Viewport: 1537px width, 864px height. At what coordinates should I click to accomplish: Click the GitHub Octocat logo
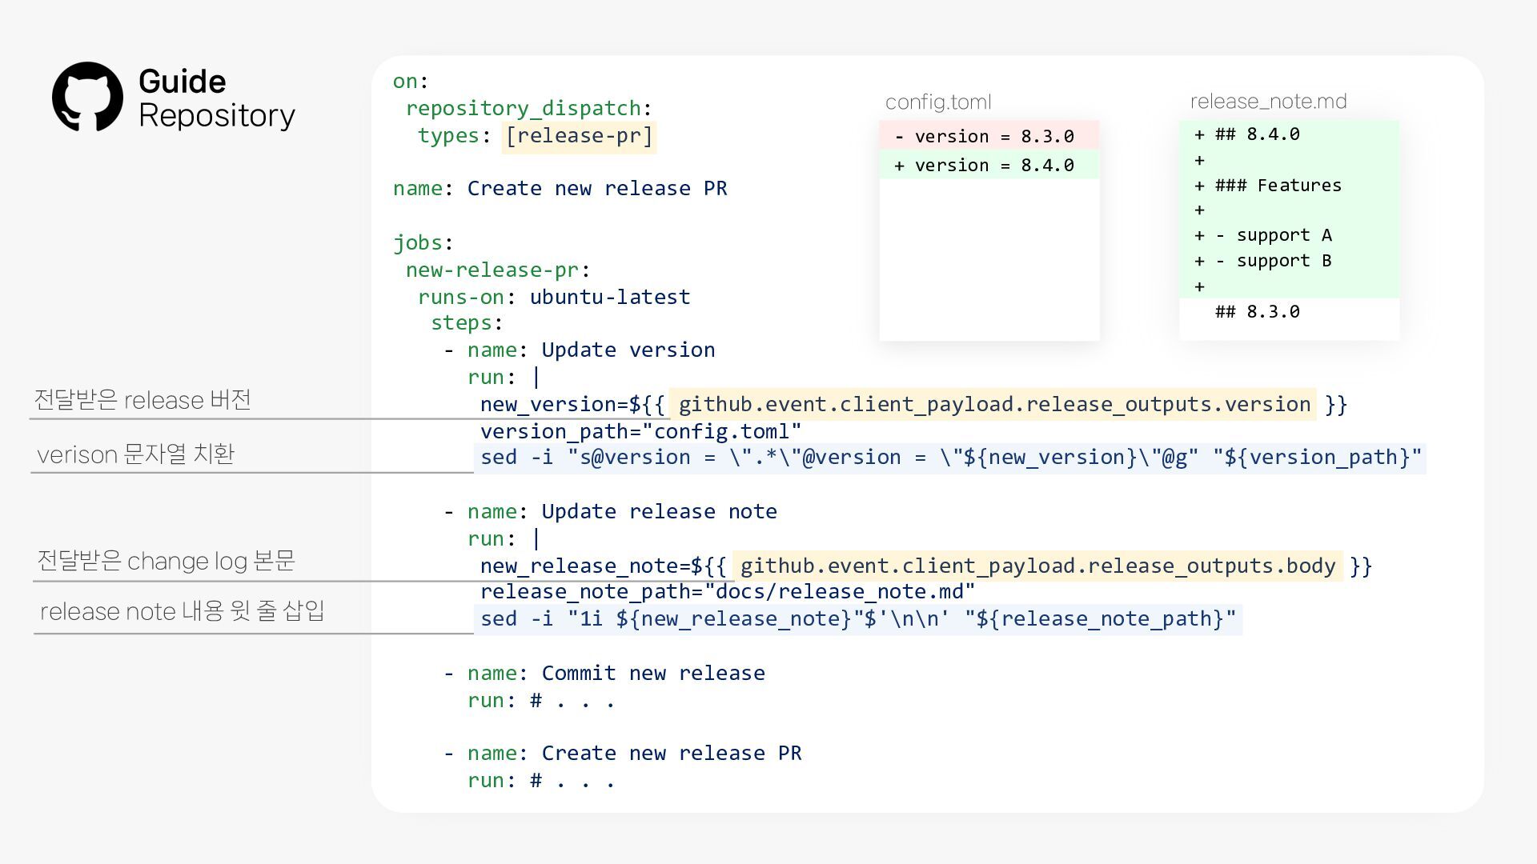[87, 97]
